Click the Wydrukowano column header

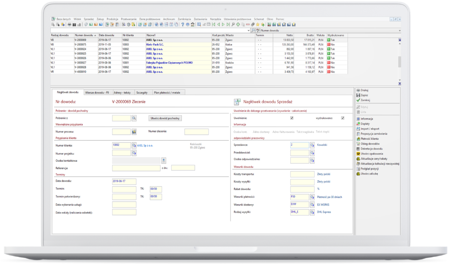click(337, 35)
